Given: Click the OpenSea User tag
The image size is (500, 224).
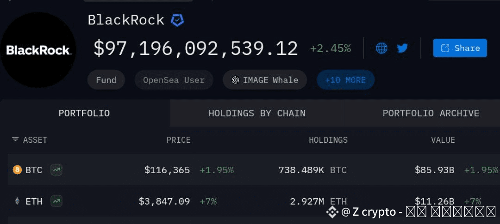Looking at the screenshot, I should 174,80.
